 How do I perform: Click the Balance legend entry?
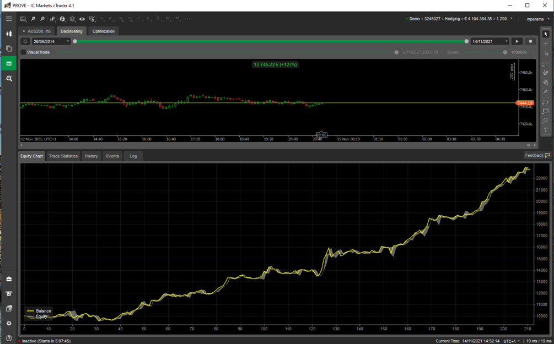(x=39, y=311)
